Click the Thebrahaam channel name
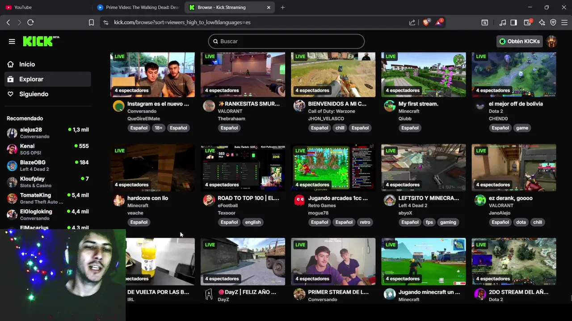Screen dimensions: 572x321 [231, 119]
